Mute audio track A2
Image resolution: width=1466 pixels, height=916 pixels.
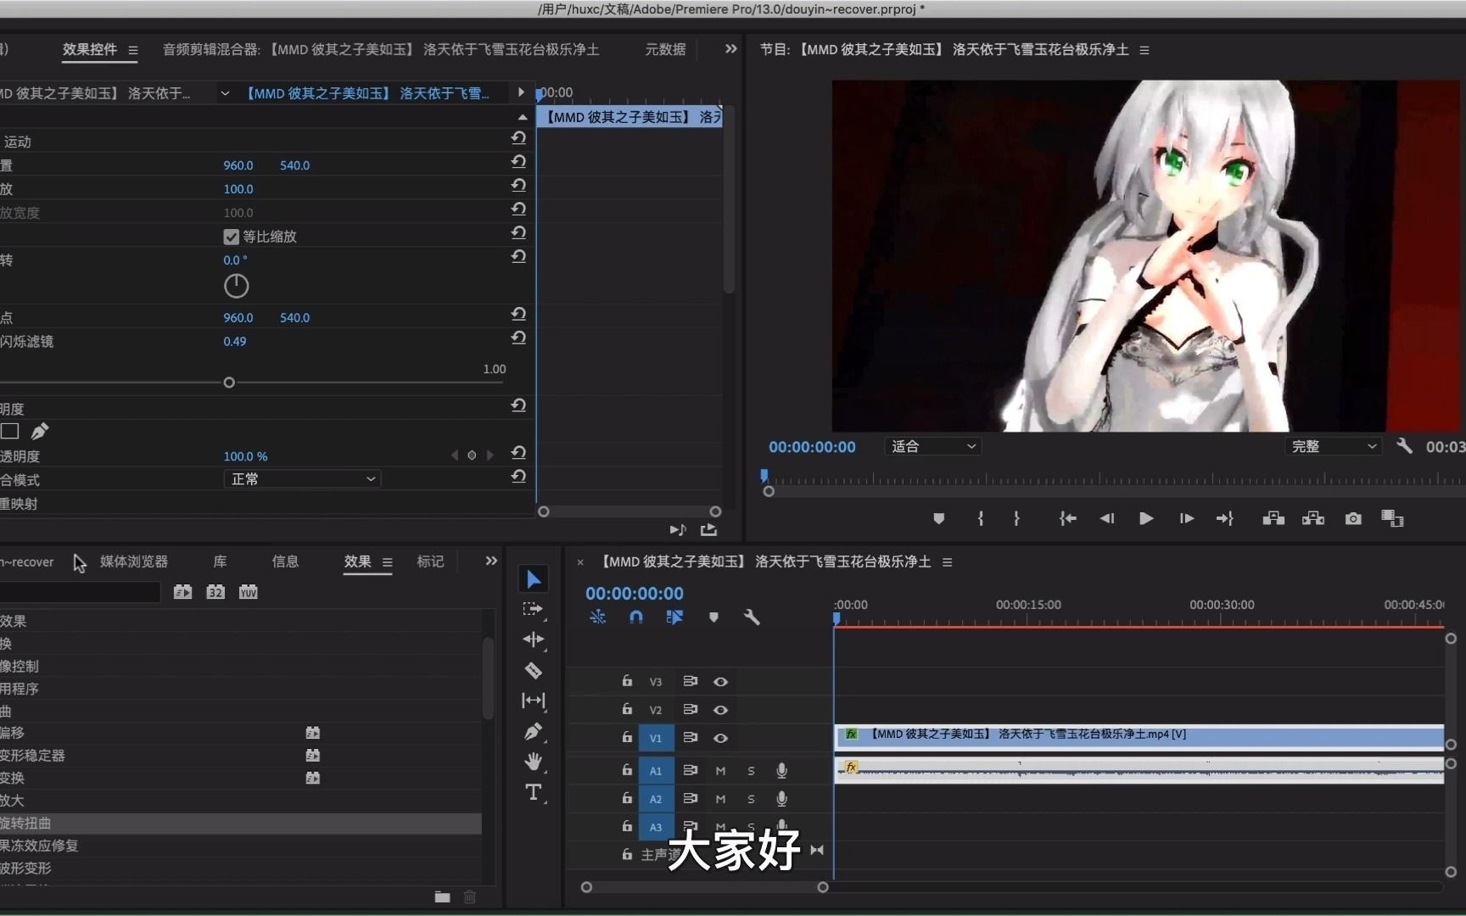[x=720, y=799]
